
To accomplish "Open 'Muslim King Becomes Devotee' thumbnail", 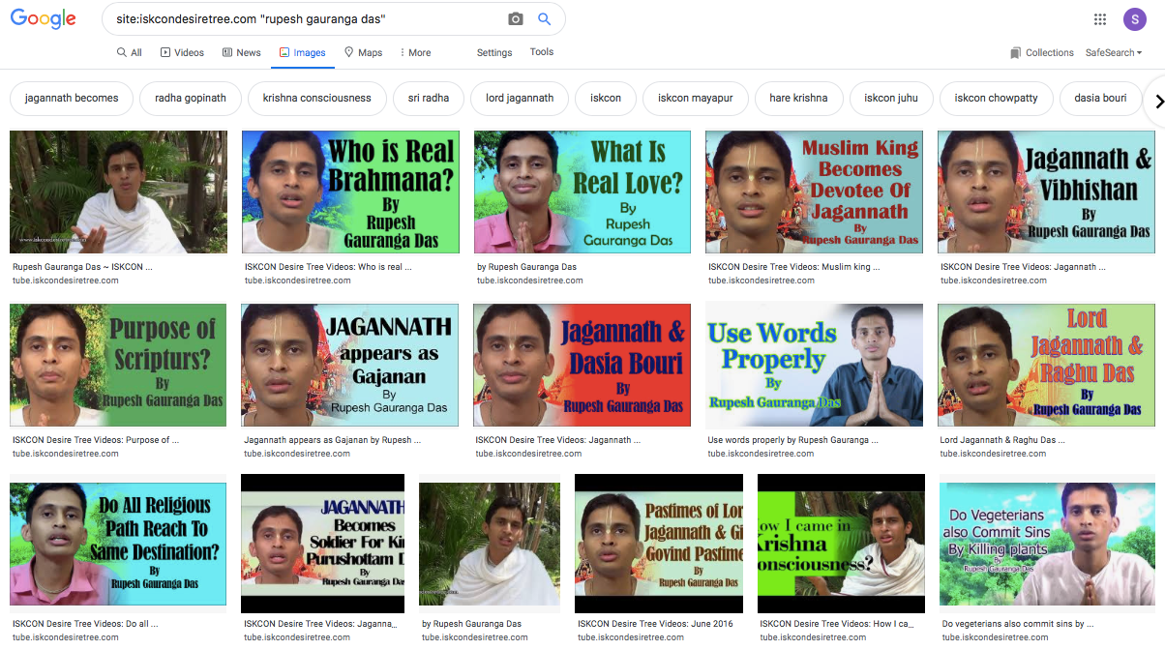I will pyautogui.click(x=814, y=192).
